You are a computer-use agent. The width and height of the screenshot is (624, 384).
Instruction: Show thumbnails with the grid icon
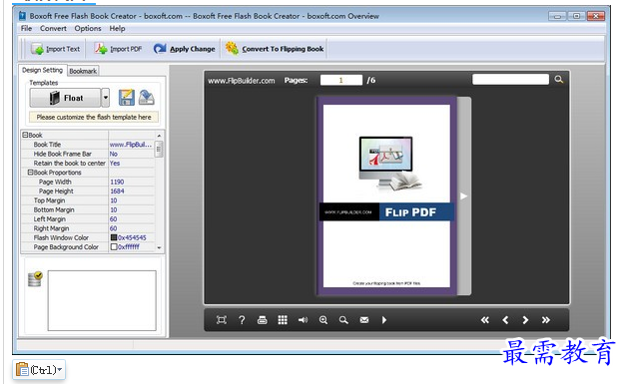point(283,320)
